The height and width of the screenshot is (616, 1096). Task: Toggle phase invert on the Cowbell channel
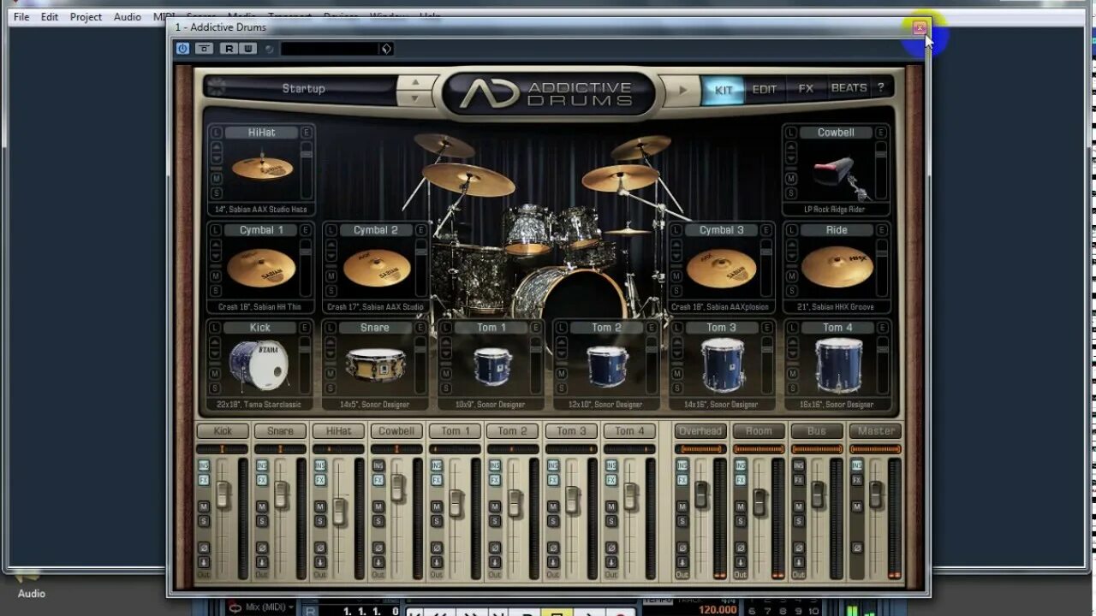point(378,548)
